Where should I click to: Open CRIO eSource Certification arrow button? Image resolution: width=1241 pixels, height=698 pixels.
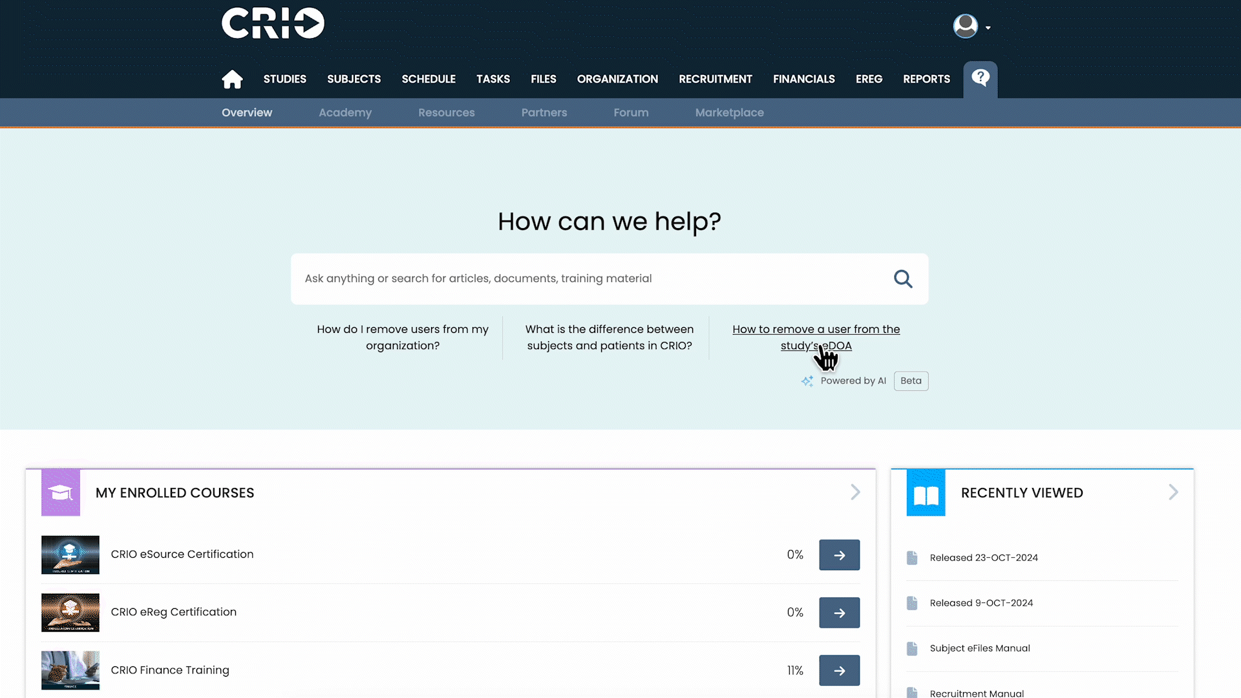pos(839,555)
